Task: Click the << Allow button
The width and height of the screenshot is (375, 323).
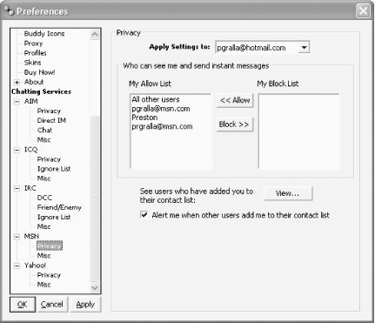Action: click(235, 100)
